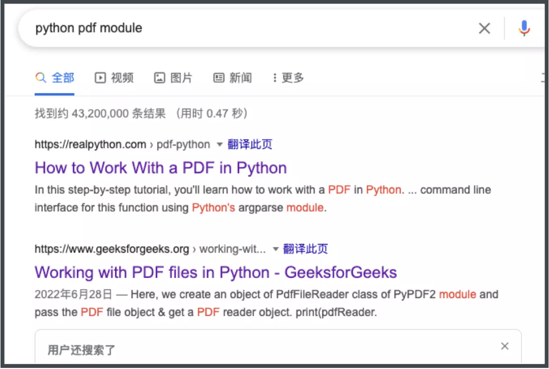
Task: Click the magnifier icon beside 全部
Action: point(41,78)
